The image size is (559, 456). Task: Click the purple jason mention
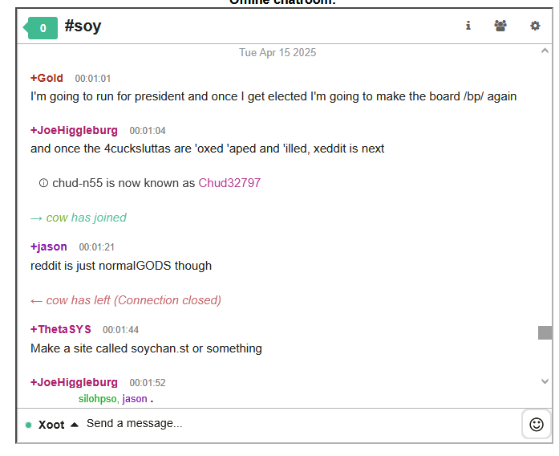click(135, 399)
